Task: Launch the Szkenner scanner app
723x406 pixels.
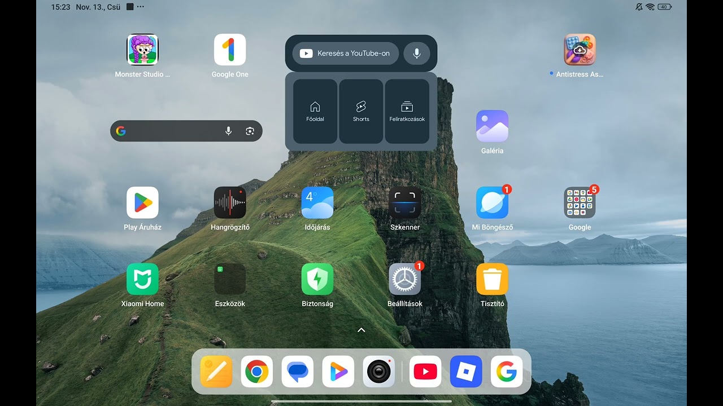Action: click(405, 202)
